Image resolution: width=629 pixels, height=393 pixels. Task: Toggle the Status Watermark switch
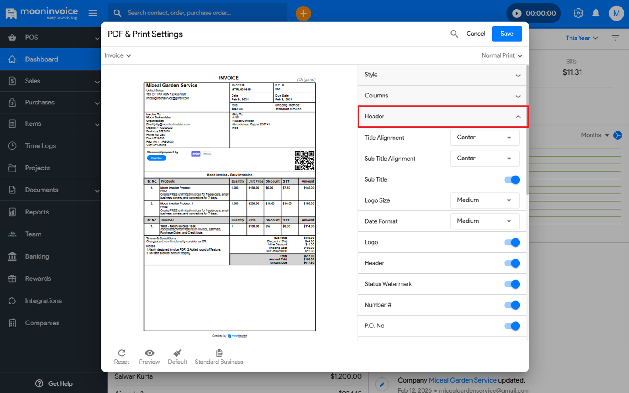pos(512,284)
